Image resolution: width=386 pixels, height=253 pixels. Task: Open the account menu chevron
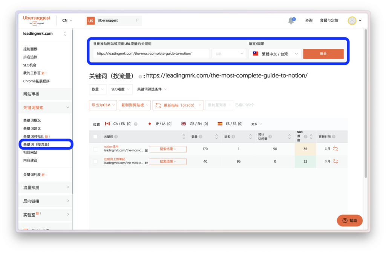point(360,20)
